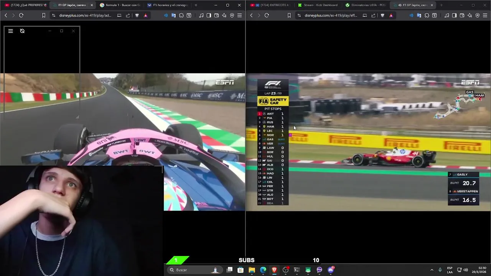Open the hamburger menu in left browser window
491x276 pixels.
click(x=239, y=15)
